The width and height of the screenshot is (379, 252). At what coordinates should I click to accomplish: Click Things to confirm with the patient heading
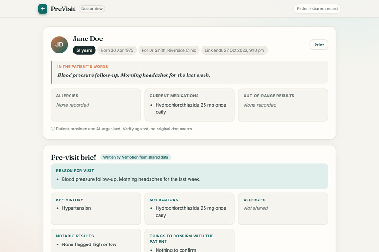182,239
